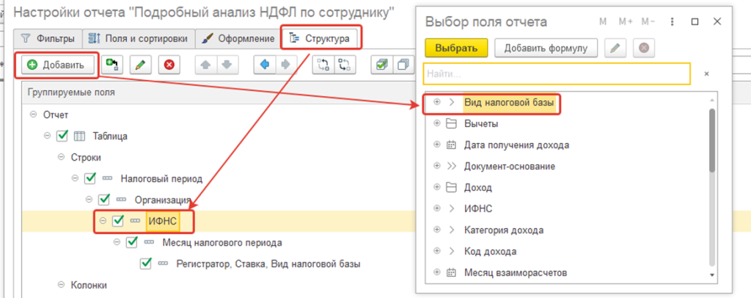Click inside the Найти search field
751x298 pixels.
[x=557, y=74]
